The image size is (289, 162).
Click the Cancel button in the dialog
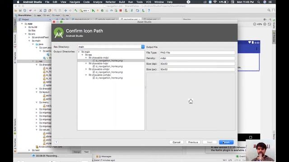tap(177, 142)
